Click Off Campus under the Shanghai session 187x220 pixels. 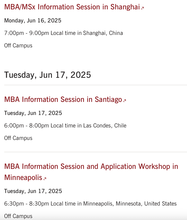[18, 46]
